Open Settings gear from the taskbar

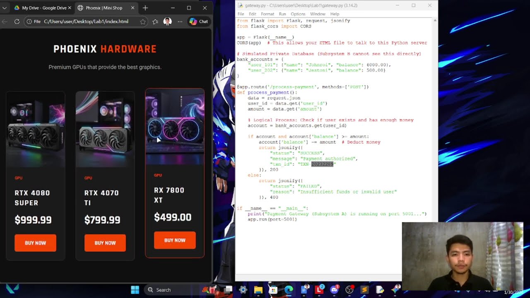tap(243, 290)
